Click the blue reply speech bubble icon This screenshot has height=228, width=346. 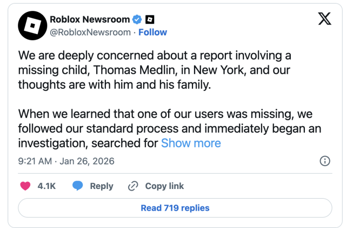click(x=78, y=186)
